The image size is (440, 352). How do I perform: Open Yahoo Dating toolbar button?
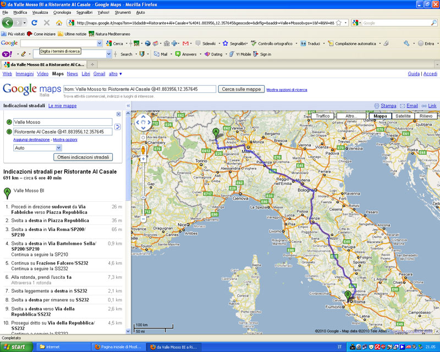[213, 54]
